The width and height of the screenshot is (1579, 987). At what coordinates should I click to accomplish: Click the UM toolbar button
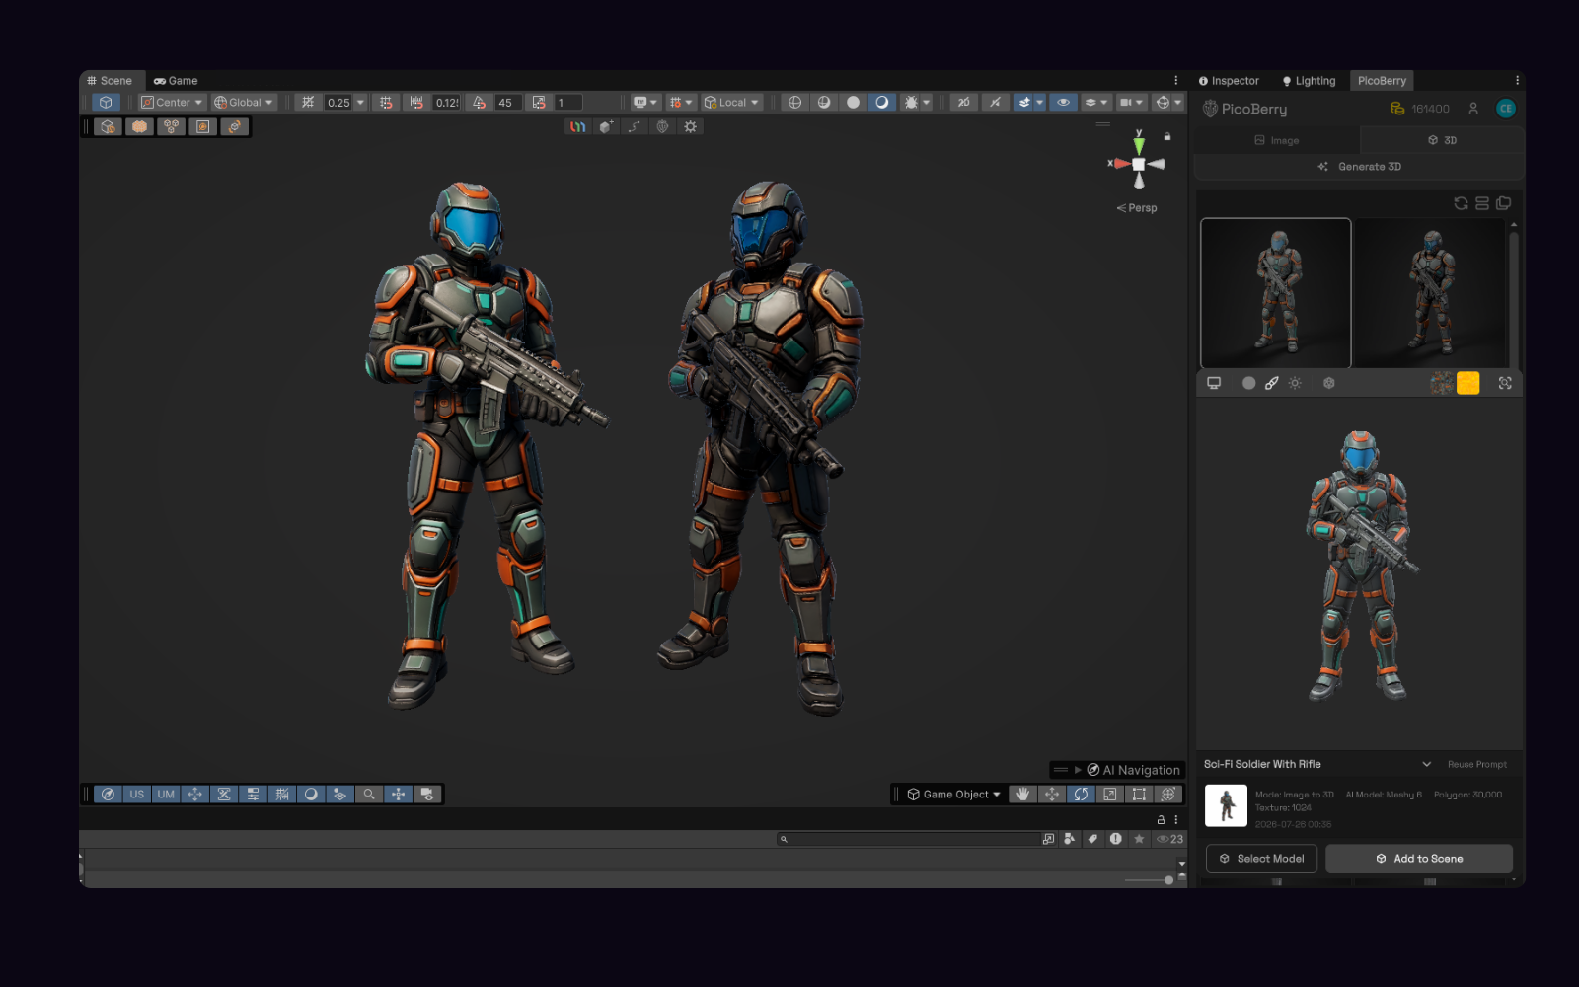166,794
